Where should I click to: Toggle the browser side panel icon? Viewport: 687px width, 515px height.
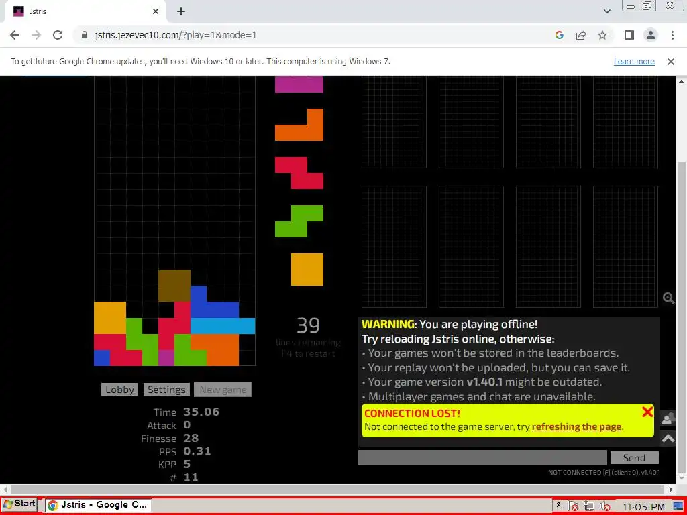[x=629, y=35]
